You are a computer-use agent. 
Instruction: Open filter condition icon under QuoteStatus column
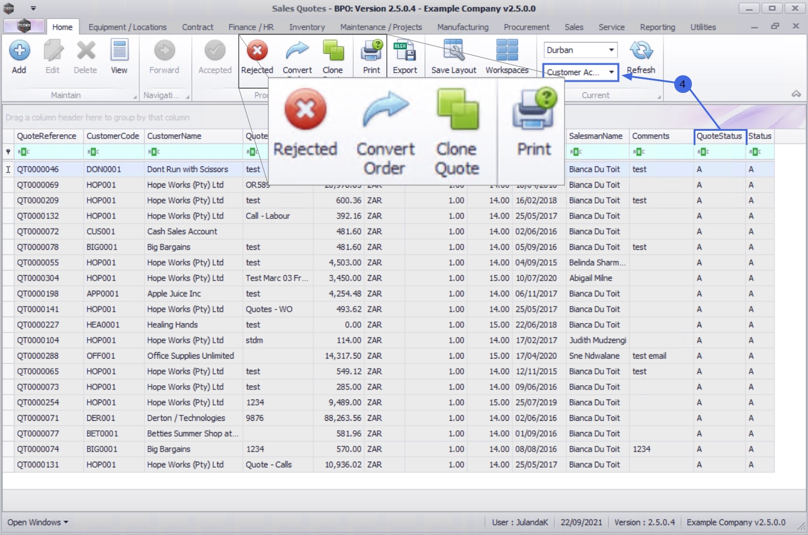[703, 152]
